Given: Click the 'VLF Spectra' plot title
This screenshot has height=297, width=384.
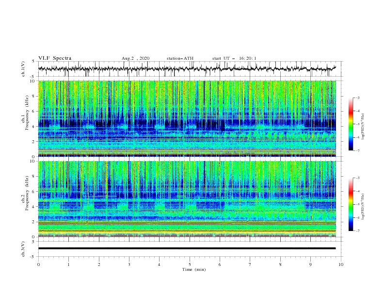Looking at the screenshot, I should click(55, 58).
